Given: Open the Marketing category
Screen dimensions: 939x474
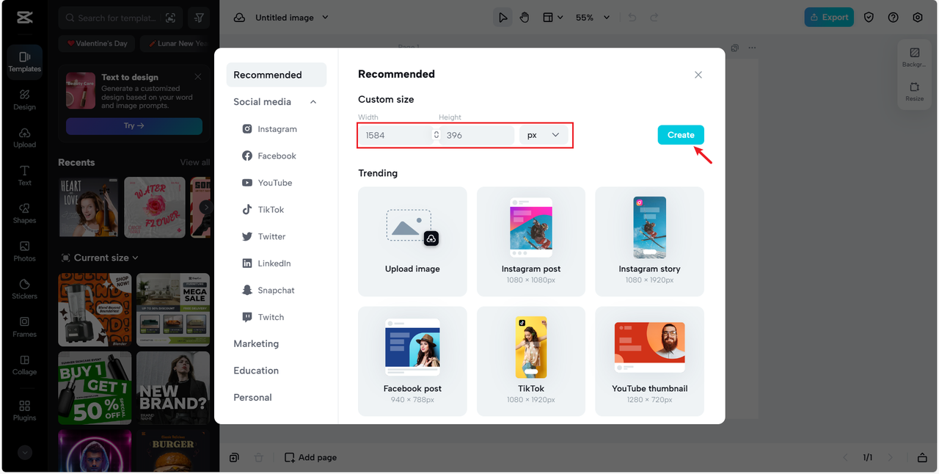Looking at the screenshot, I should click(256, 343).
